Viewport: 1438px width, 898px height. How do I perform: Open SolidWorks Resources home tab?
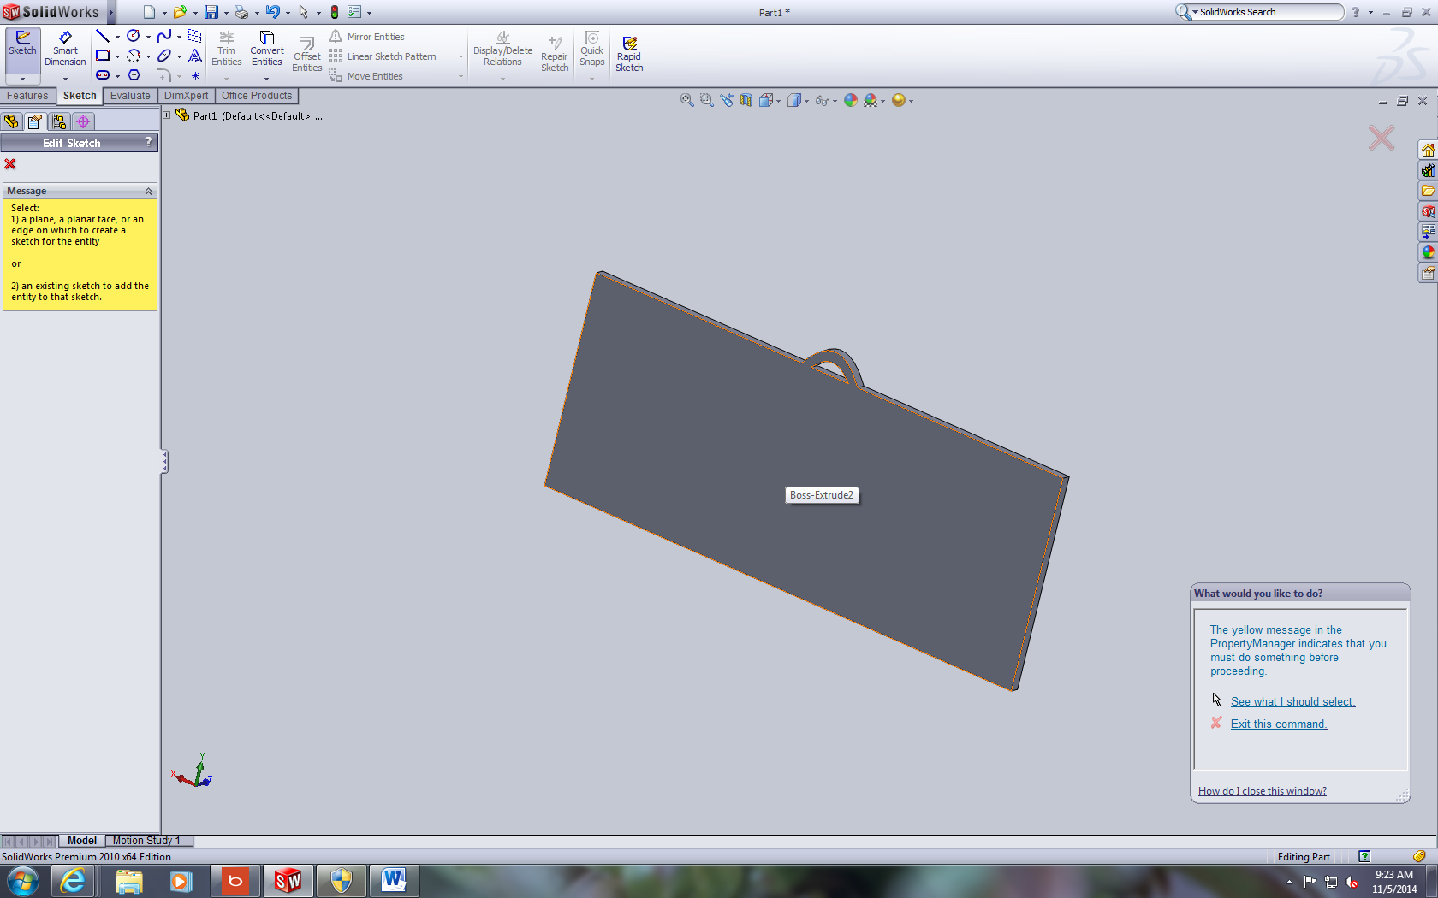click(1428, 151)
